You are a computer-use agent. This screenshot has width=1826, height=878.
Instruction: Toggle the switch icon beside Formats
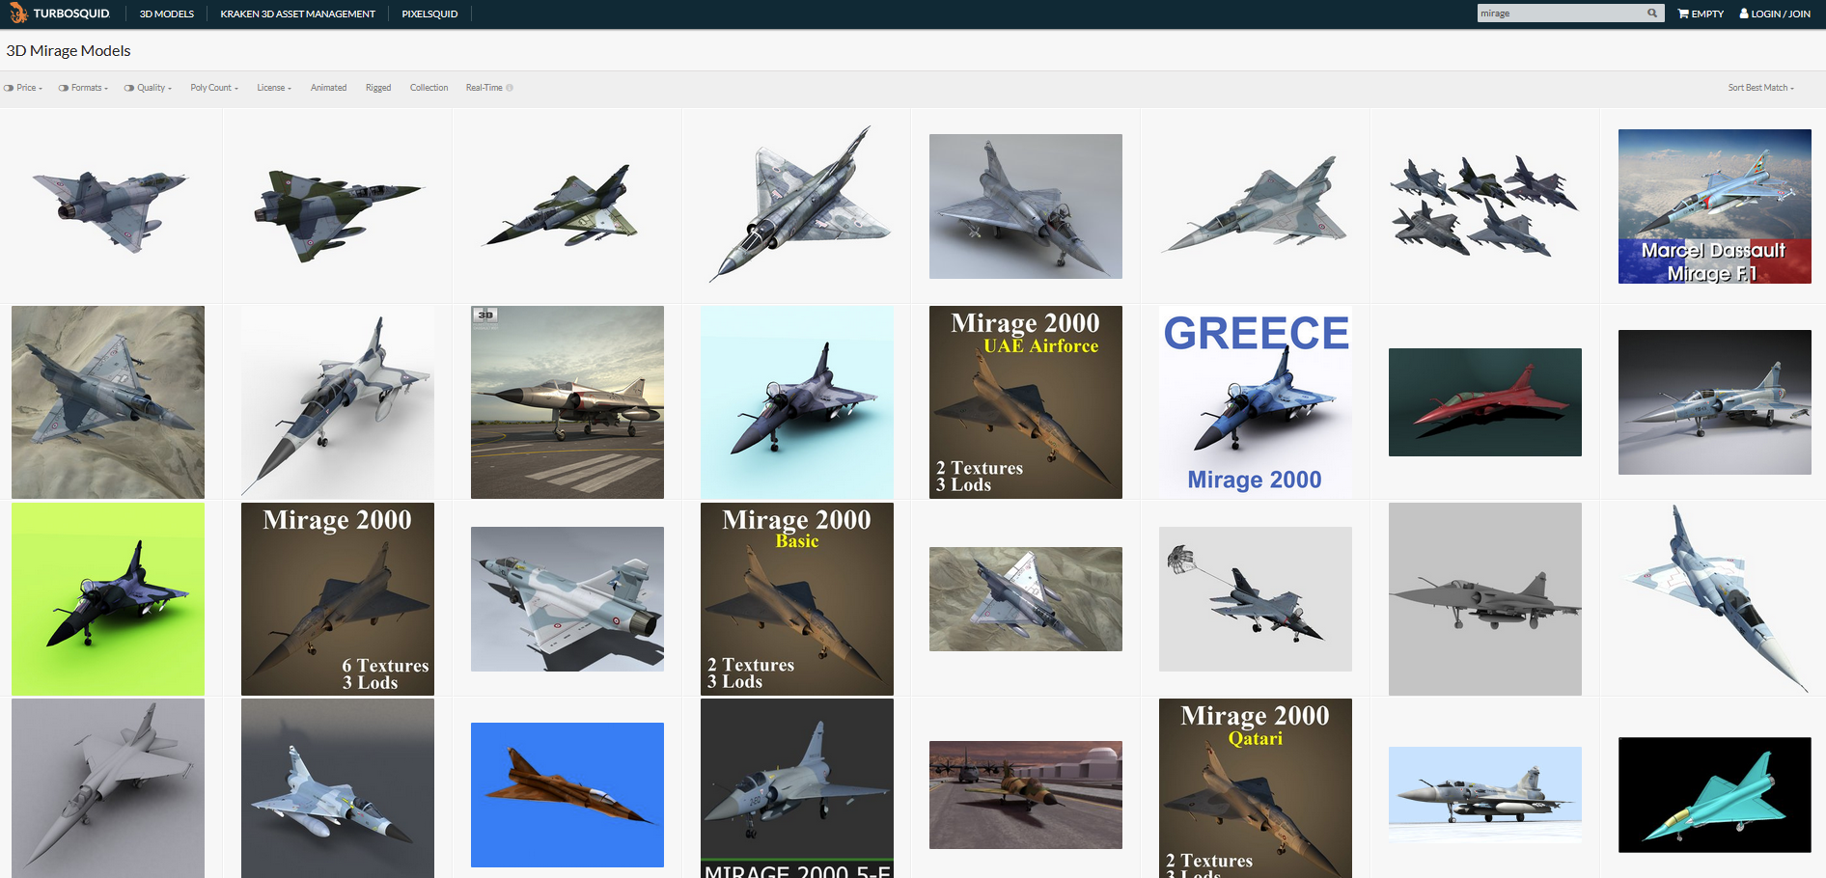click(64, 88)
